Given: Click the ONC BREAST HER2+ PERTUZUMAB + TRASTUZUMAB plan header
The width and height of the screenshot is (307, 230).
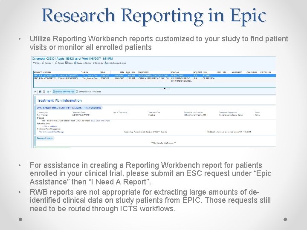Looking at the screenshot, I should point(69,108).
